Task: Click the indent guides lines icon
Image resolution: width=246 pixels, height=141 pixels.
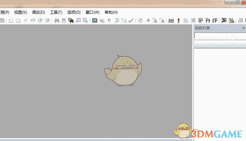Action: (117, 20)
